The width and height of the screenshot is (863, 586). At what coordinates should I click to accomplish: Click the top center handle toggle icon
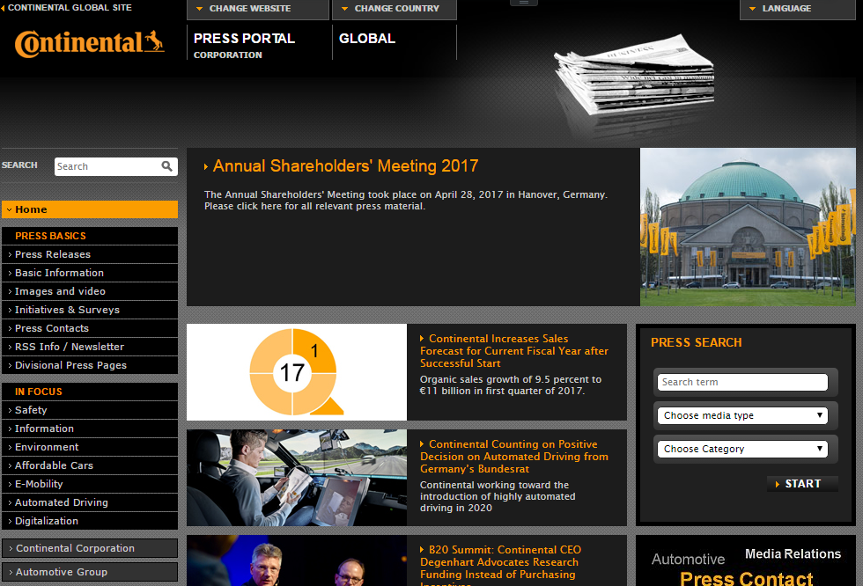tap(523, 3)
